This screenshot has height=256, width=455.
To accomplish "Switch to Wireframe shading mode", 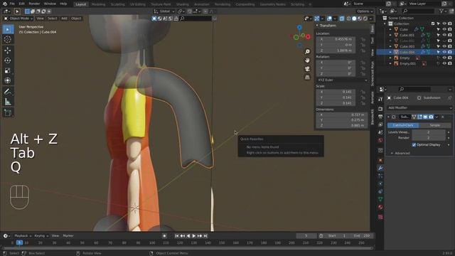I will 349,18.
